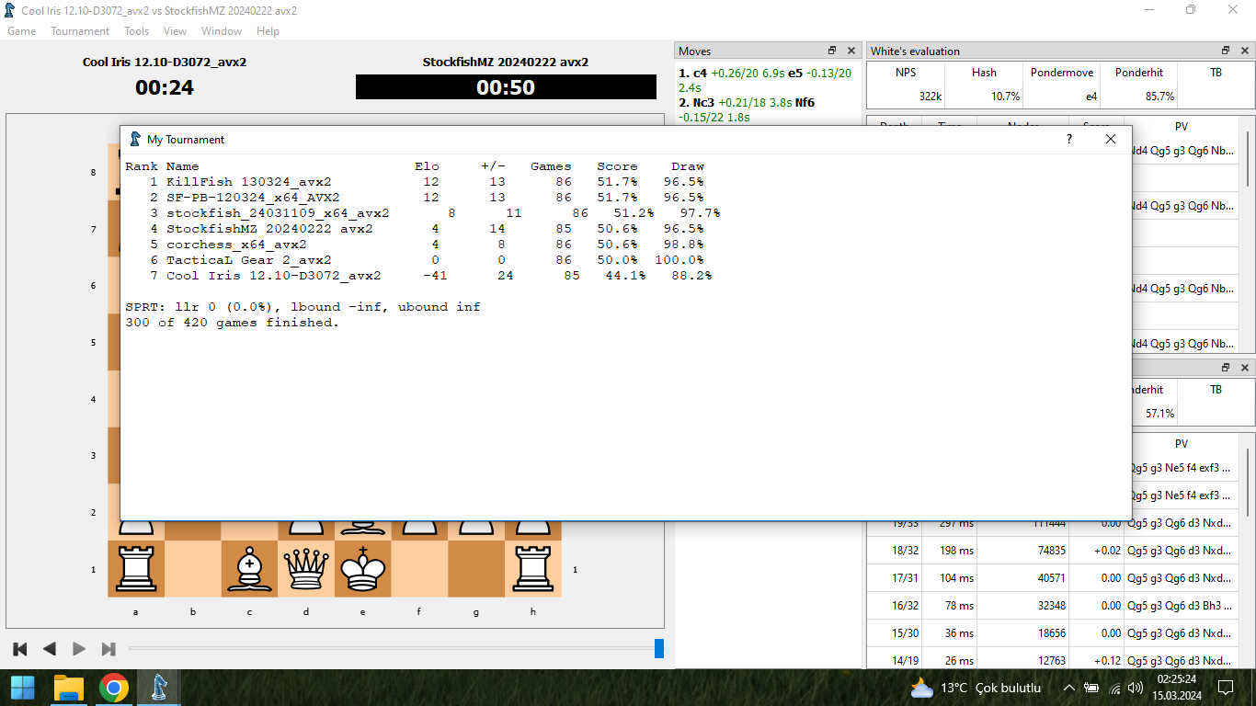The image size is (1256, 706).
Task: Click the "300 of 420 games finished" line
Action: click(x=233, y=323)
